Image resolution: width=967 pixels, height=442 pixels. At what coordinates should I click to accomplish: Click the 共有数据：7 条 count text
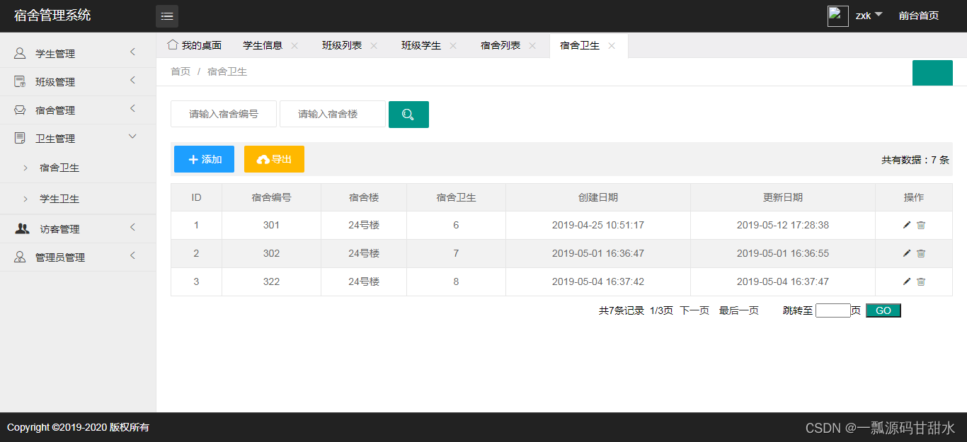pos(915,160)
